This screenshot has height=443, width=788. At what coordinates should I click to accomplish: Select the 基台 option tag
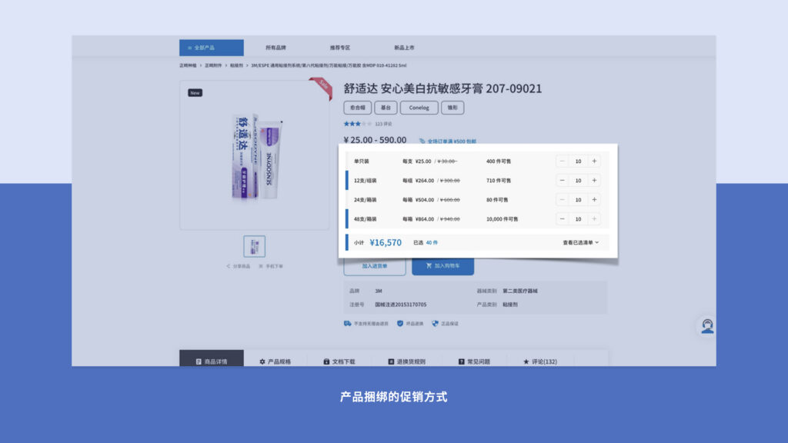pos(386,108)
